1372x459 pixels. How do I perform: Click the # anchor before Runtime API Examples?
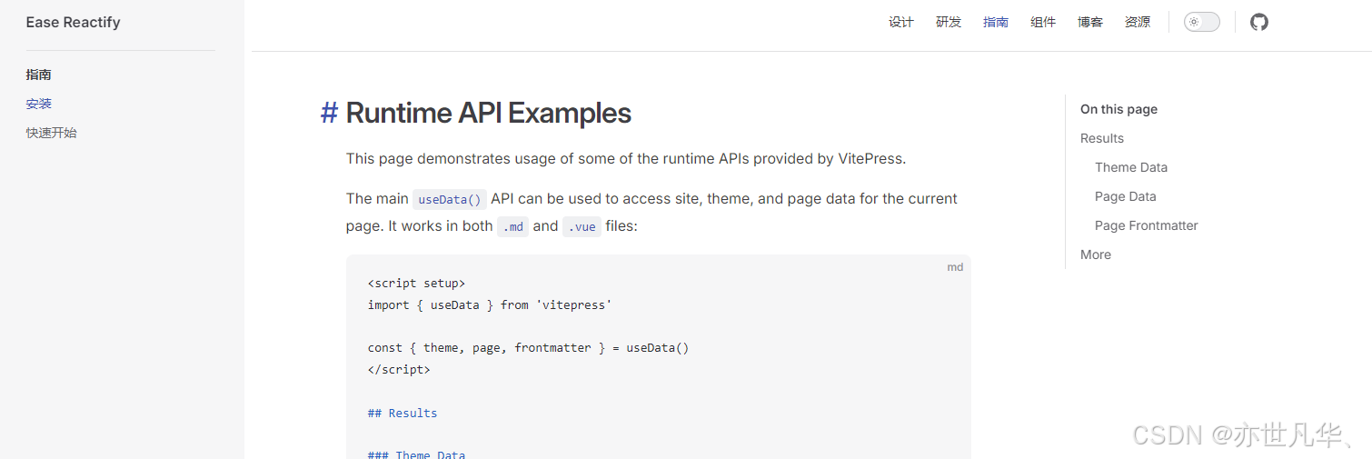329,113
